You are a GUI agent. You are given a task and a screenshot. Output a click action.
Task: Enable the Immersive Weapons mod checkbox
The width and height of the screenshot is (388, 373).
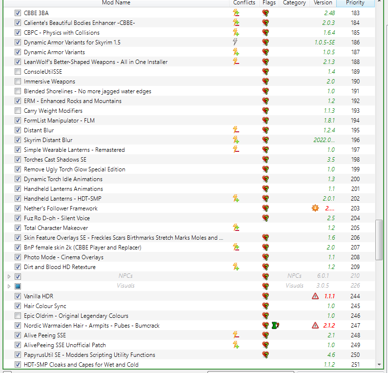coord(18,81)
